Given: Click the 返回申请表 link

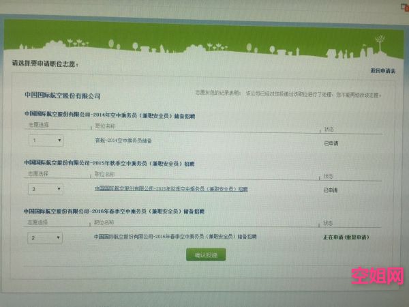Looking at the screenshot, I should pos(383,71).
